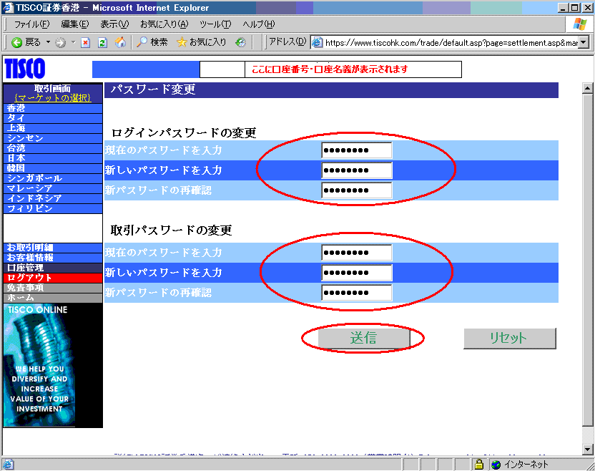The image size is (595, 471).
Task: Select the シンセン market link
Action: [53, 138]
